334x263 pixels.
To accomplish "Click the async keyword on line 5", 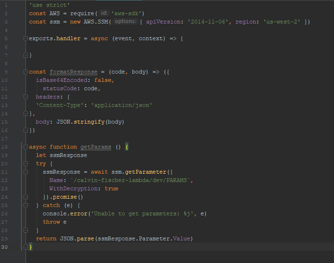I will coord(99,39).
